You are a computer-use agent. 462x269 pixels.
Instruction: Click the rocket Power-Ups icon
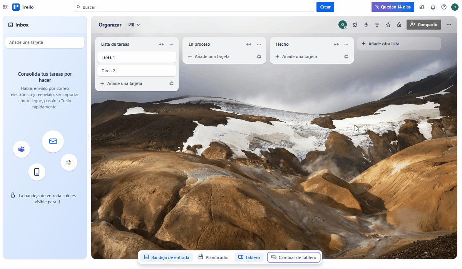(x=355, y=25)
